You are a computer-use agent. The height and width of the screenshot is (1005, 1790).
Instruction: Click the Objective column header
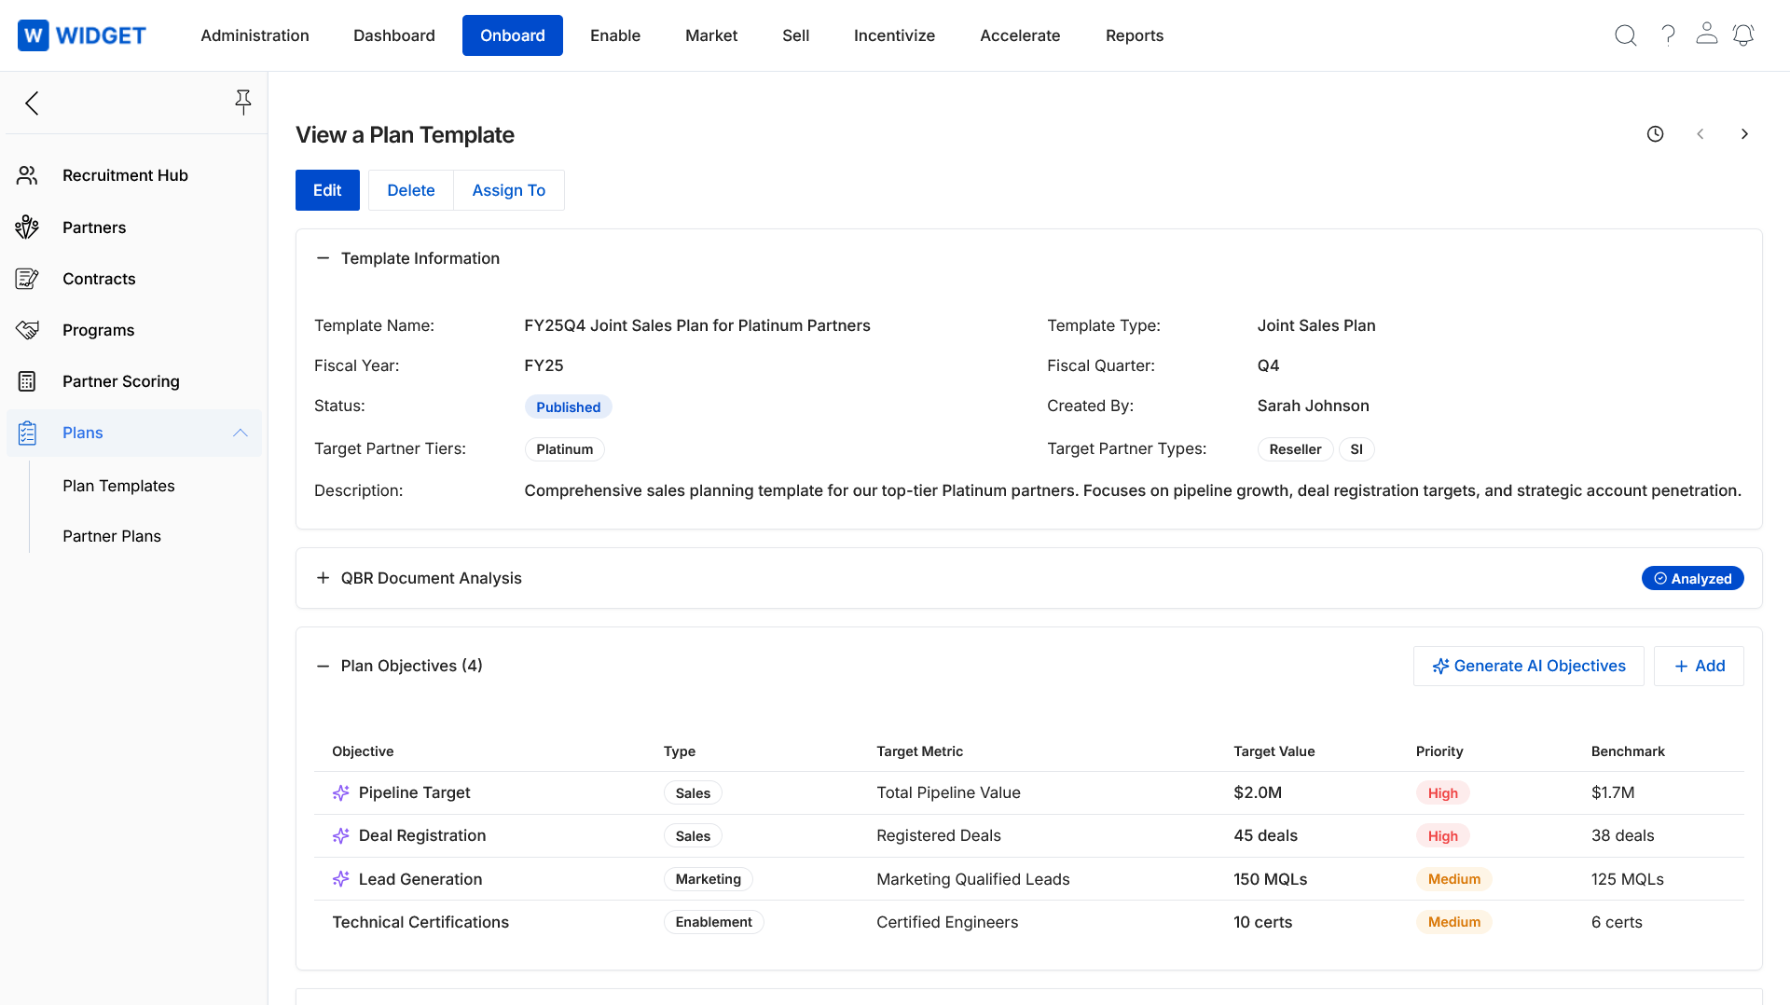coord(363,751)
